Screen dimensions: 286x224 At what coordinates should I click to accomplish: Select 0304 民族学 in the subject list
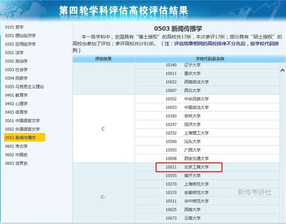[x=16, y=78]
